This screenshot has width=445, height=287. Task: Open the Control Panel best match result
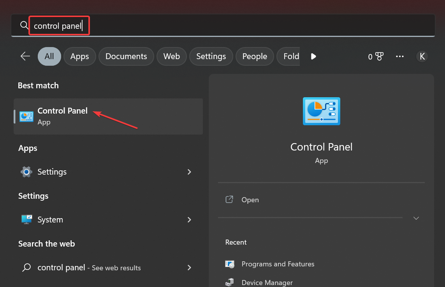pos(108,116)
